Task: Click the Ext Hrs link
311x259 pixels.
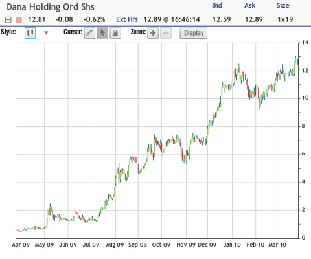Action: (127, 19)
